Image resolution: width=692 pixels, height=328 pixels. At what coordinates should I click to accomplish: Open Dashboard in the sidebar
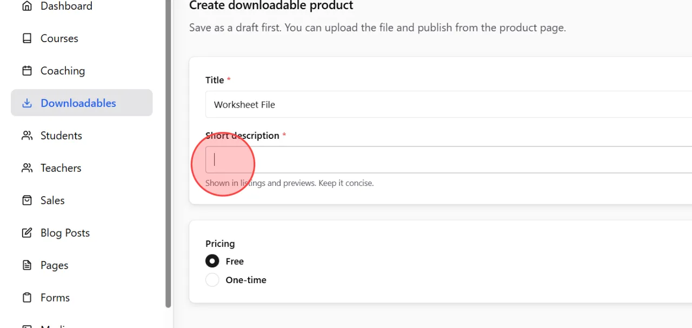pos(82,6)
